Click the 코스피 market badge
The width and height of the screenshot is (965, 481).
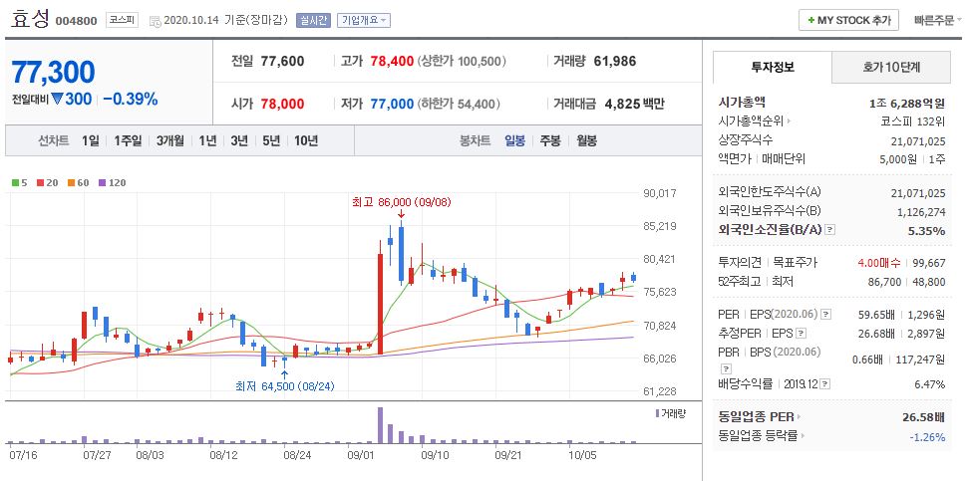pyautogui.click(x=122, y=20)
